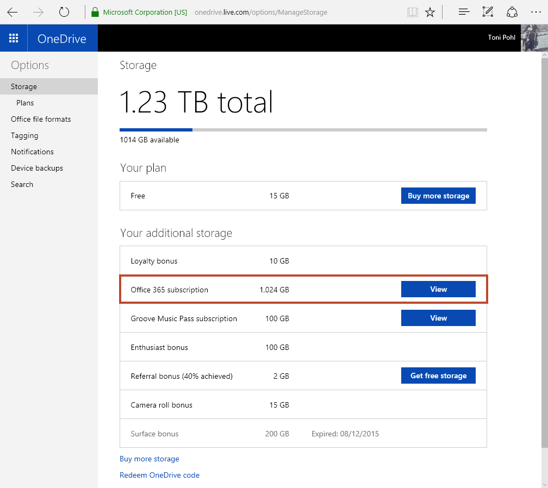Viewport: 548px width, 488px height.
Task: Select Plans in the Options sidebar
Action: (x=25, y=103)
